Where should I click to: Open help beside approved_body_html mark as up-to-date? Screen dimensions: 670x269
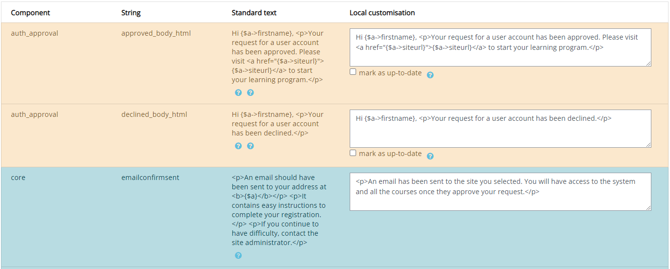pyautogui.click(x=430, y=75)
